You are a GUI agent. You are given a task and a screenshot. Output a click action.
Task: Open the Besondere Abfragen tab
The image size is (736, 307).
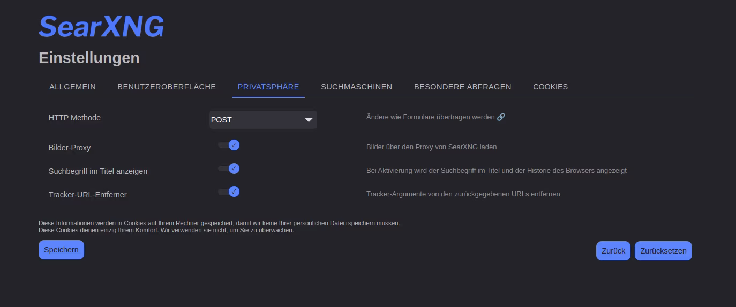point(462,87)
